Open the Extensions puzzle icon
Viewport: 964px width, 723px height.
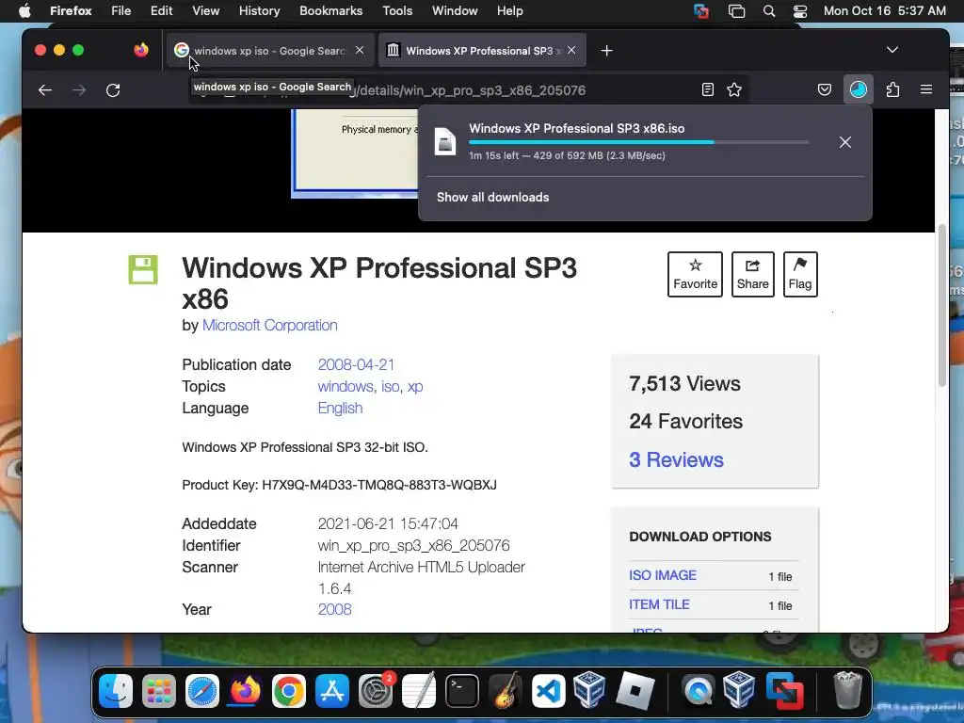click(x=892, y=89)
